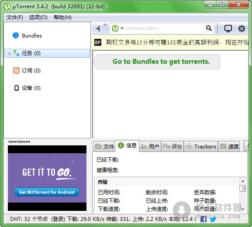Screen dimensions: 252x227
Task: Click the devices phone icon
Action: (17, 88)
